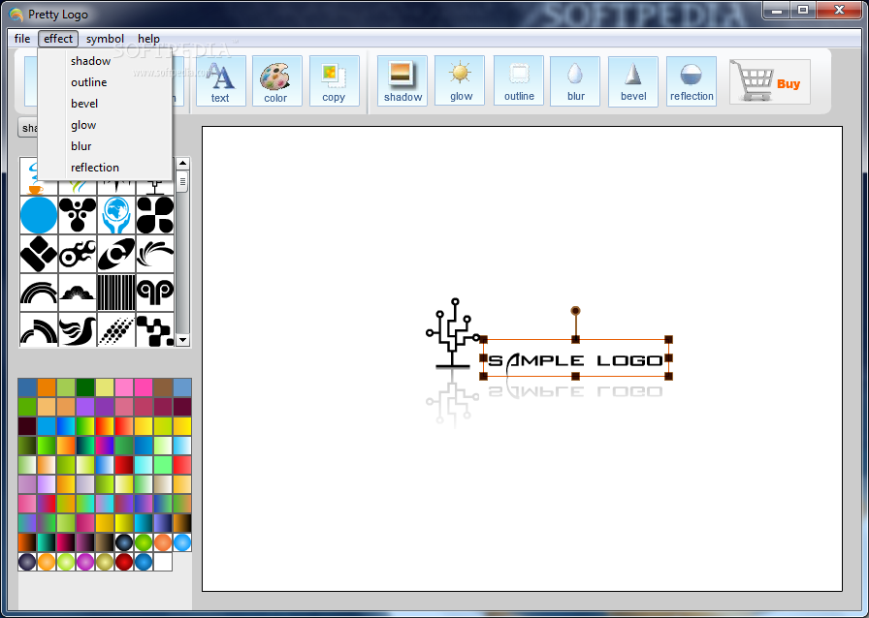This screenshot has width=869, height=618.
Task: Select the halftone dots symbol
Action: coord(116,329)
